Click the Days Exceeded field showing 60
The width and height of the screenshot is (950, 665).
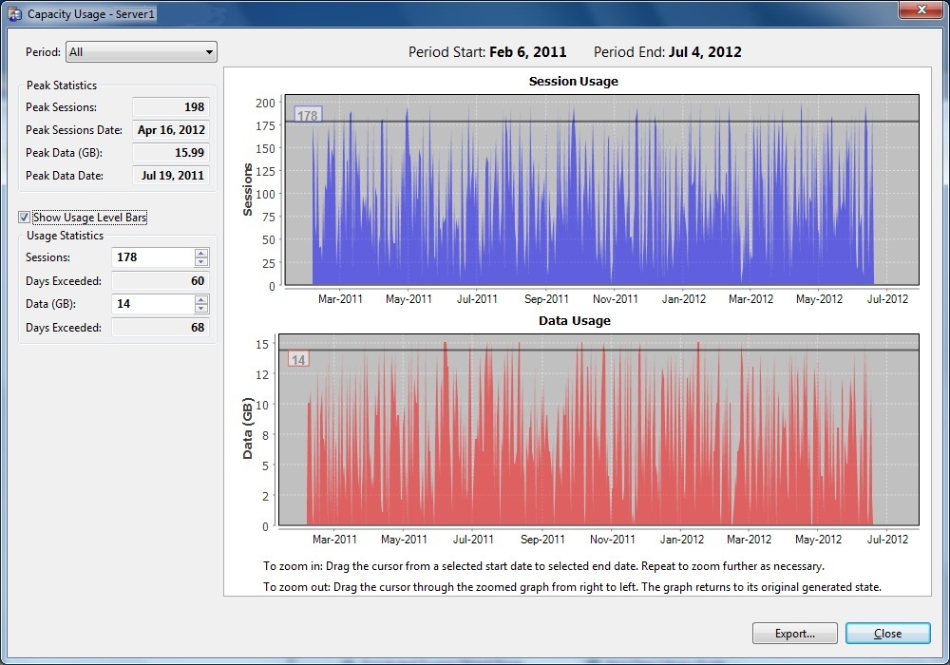coord(160,281)
